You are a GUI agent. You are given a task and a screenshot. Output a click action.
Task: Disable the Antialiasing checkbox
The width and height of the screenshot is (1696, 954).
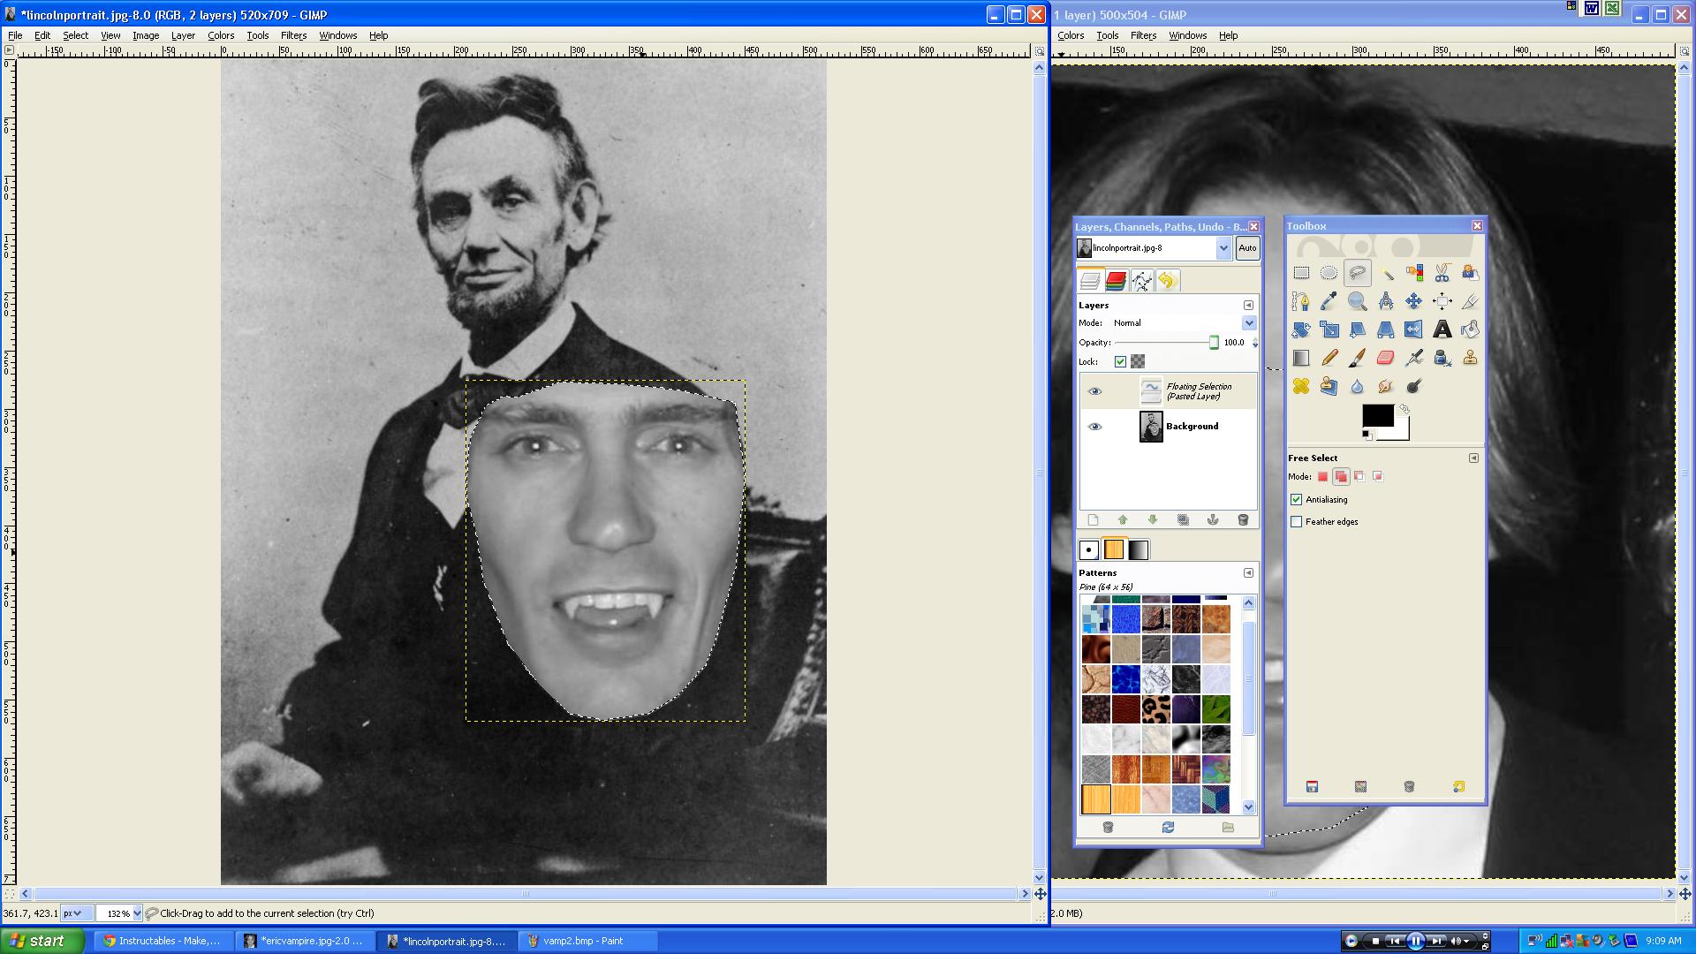(x=1296, y=500)
